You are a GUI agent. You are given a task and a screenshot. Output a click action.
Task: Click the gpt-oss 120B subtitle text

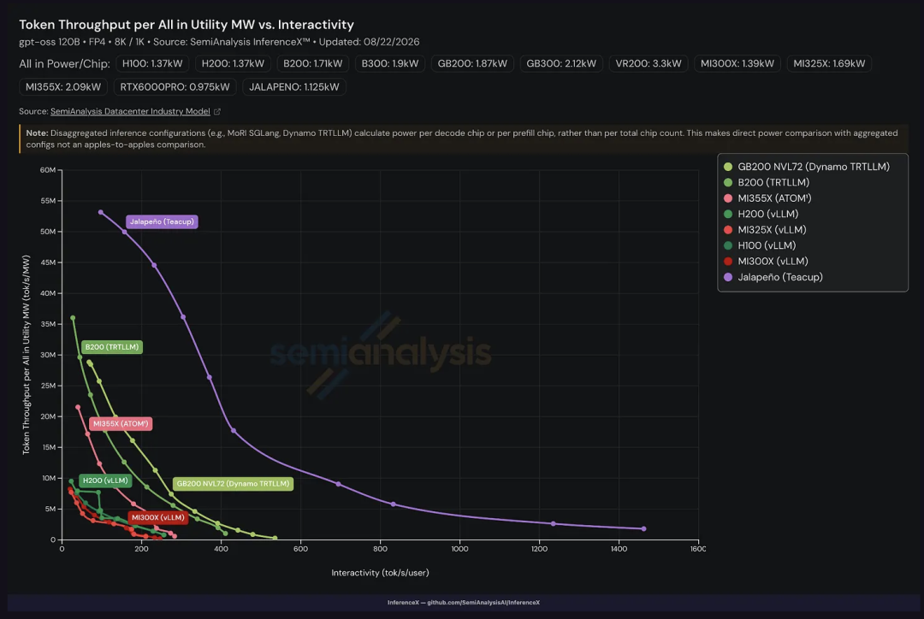point(219,42)
